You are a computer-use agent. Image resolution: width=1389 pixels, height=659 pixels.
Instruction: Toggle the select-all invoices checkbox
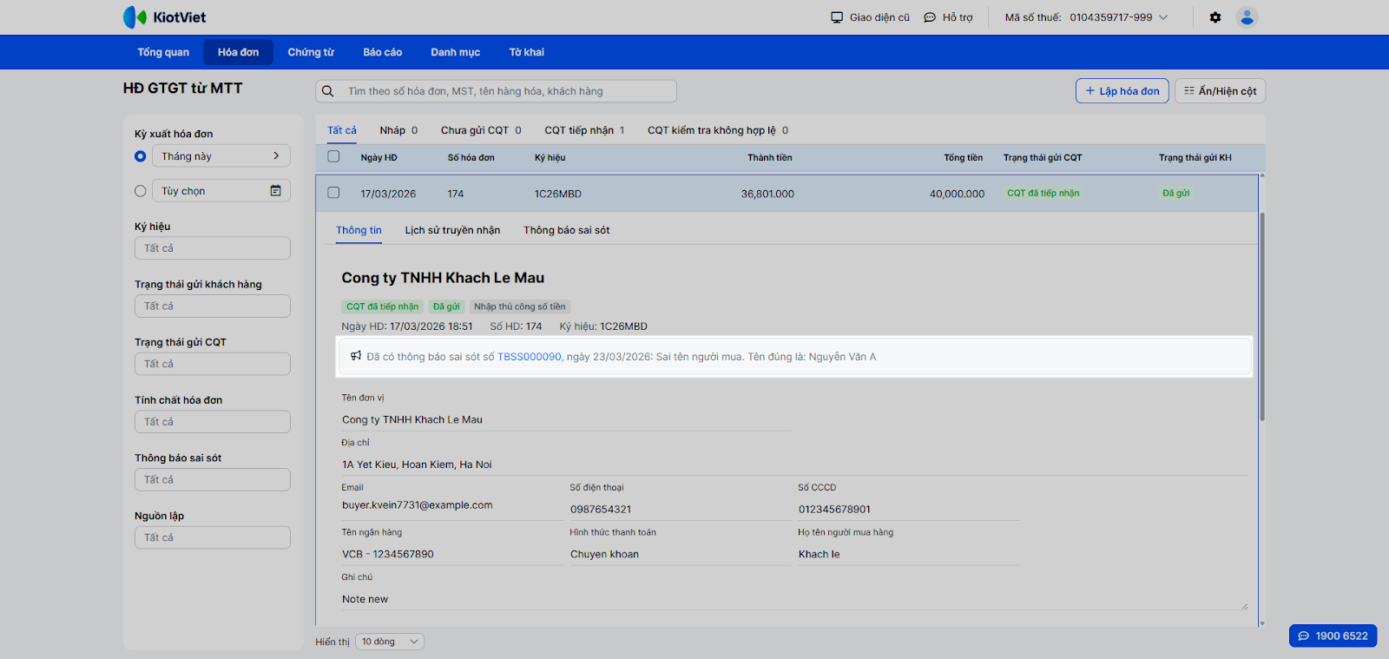pos(333,157)
